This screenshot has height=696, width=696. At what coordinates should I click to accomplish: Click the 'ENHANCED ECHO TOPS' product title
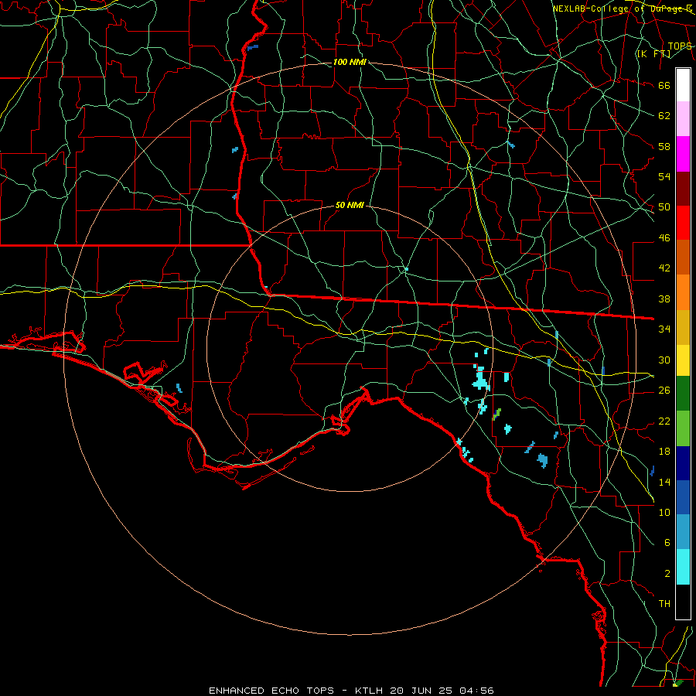(x=271, y=691)
